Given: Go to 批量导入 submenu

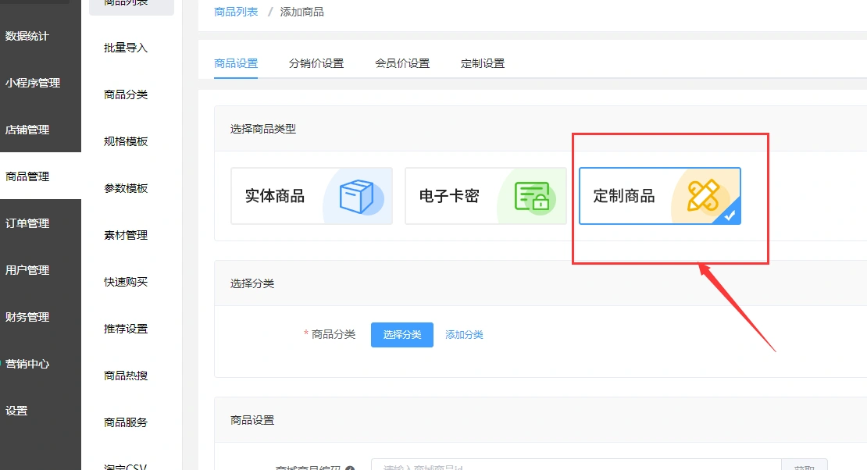Looking at the screenshot, I should [x=126, y=48].
